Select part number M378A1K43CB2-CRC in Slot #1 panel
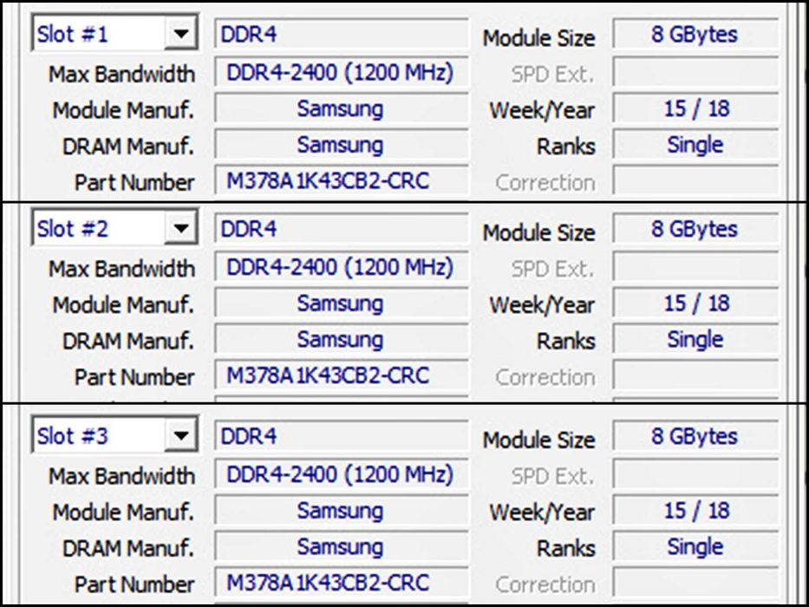 click(x=342, y=180)
